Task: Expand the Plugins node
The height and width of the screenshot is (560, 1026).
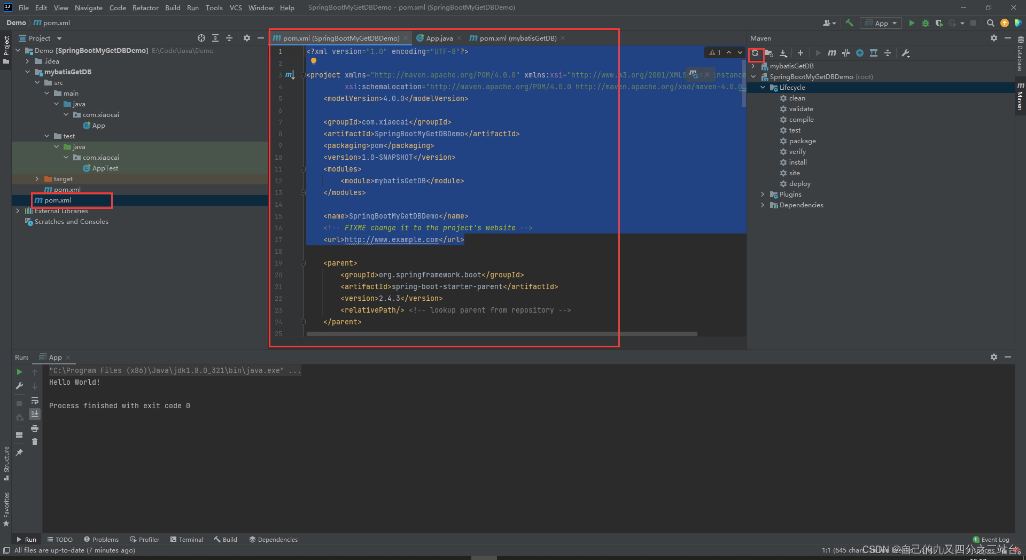Action: coord(763,195)
